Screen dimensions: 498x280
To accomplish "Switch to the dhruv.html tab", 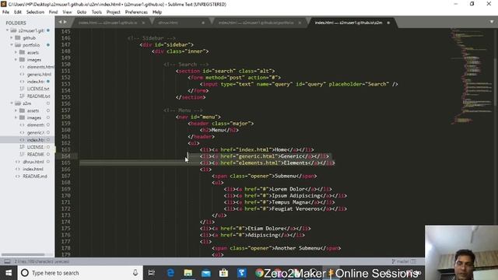I will click(x=168, y=23).
